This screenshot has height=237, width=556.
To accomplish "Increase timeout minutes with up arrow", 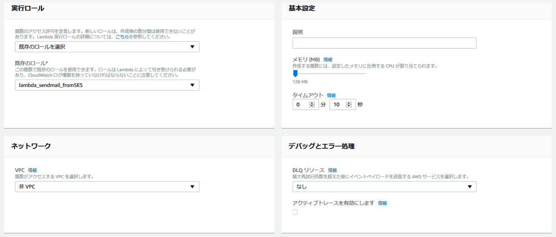I will point(312,103).
